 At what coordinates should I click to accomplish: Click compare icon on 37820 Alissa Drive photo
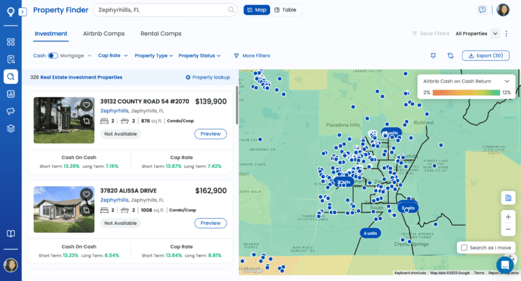coord(86,211)
